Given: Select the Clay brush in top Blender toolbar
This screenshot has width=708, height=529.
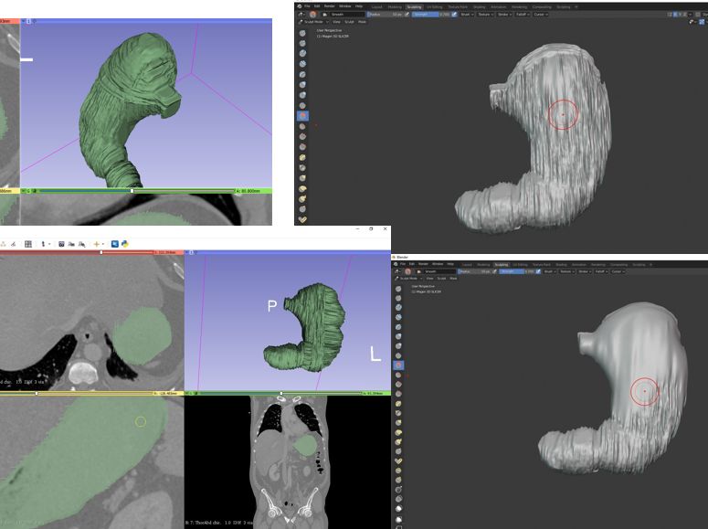Looking at the screenshot, I should 302,54.
